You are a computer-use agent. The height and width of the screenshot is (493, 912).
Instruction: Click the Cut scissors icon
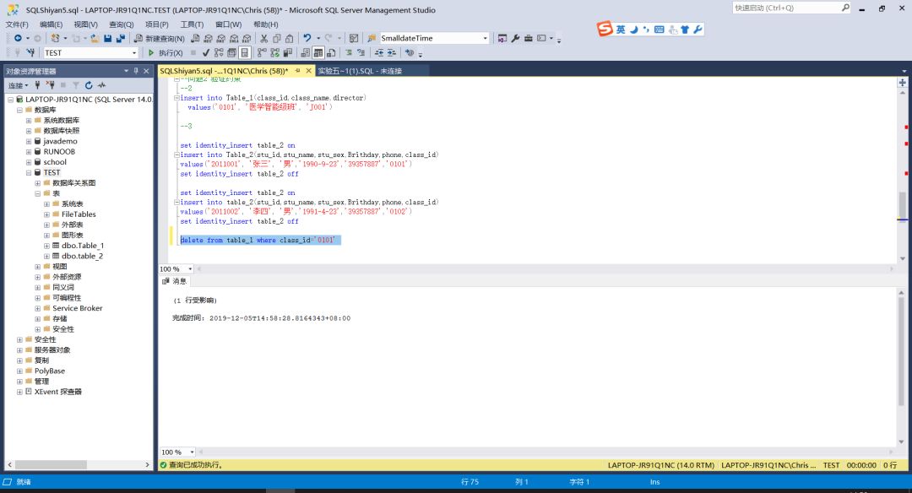pos(264,39)
